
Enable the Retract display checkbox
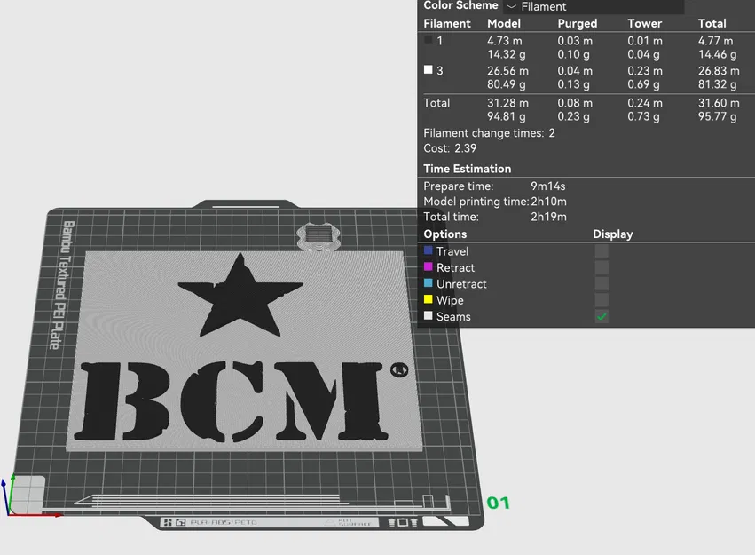click(602, 267)
